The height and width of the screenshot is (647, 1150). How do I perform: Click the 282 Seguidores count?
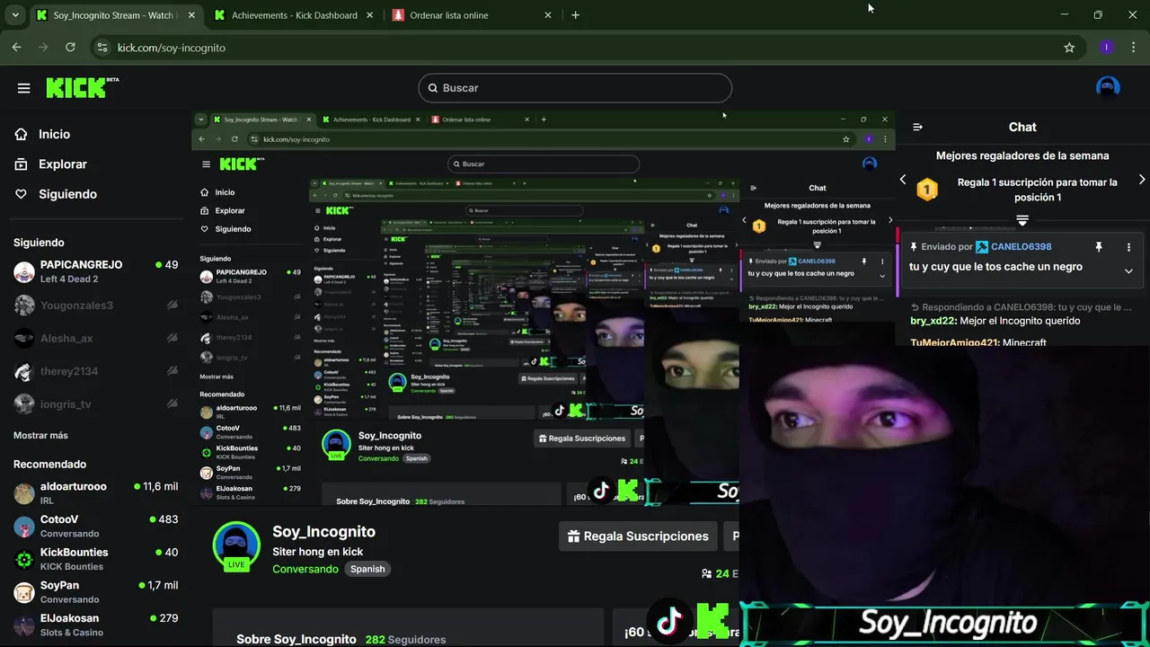point(405,639)
